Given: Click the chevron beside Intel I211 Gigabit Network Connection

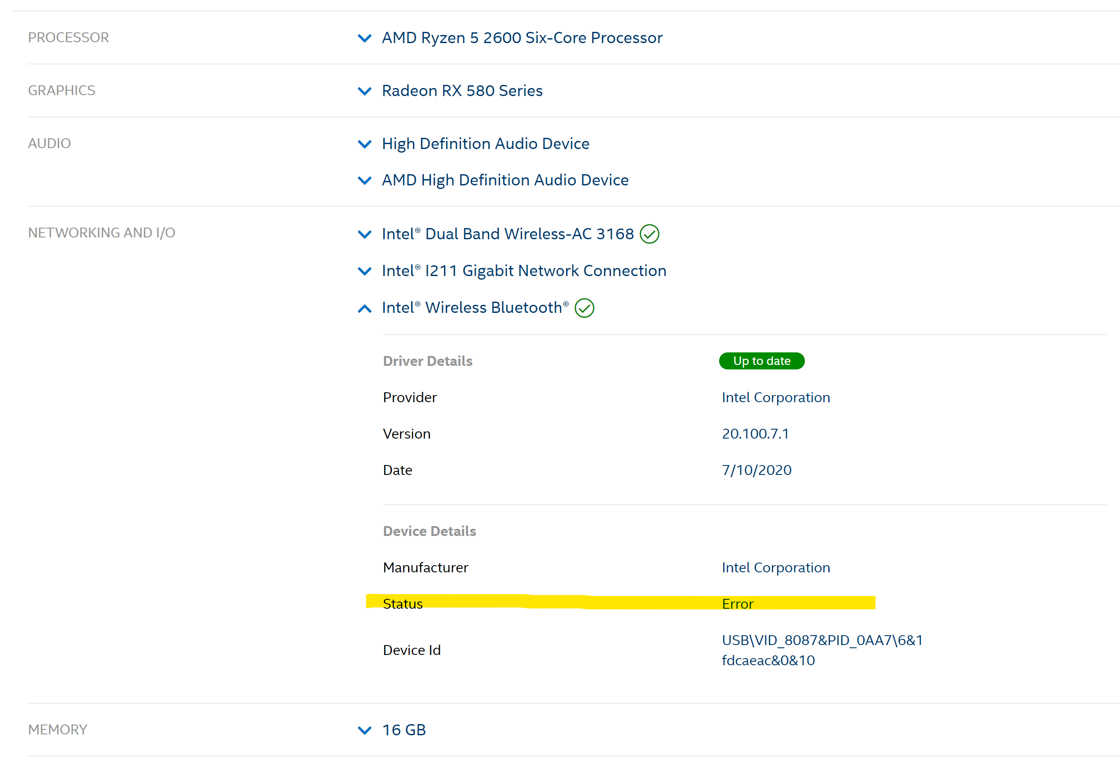Looking at the screenshot, I should (x=365, y=271).
